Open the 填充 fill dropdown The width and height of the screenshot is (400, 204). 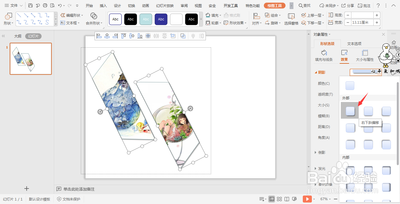click(x=213, y=15)
